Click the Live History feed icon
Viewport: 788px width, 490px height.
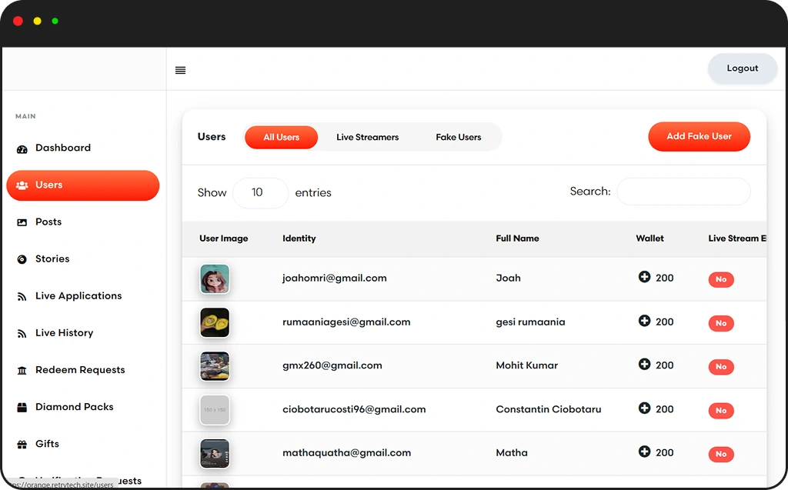coord(22,334)
